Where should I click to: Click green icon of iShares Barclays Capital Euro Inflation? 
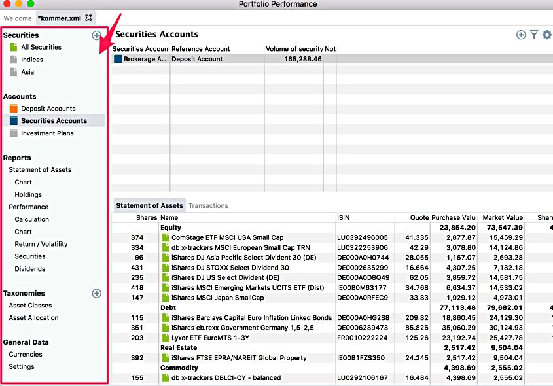pyautogui.click(x=166, y=317)
